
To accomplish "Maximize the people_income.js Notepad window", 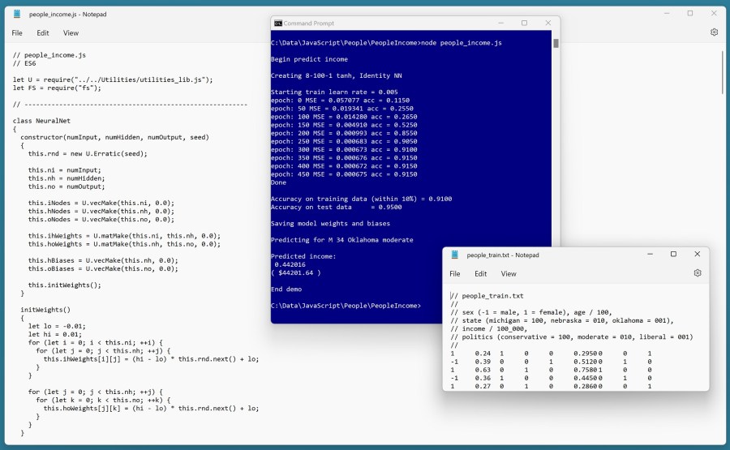I will point(690,14).
